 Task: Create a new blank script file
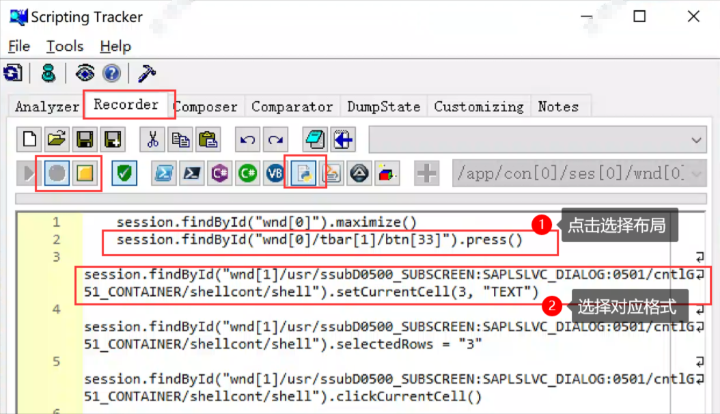(x=29, y=139)
